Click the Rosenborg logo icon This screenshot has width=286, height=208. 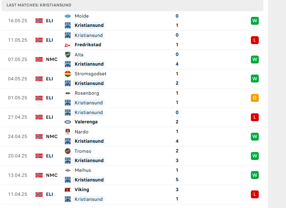pyautogui.click(x=68, y=93)
